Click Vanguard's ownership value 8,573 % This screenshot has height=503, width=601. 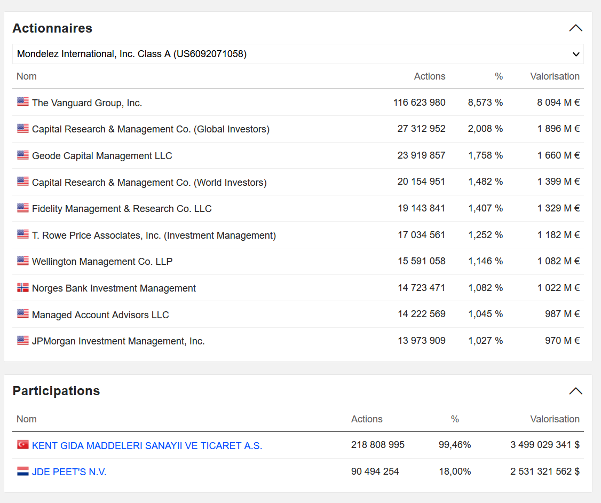point(485,103)
